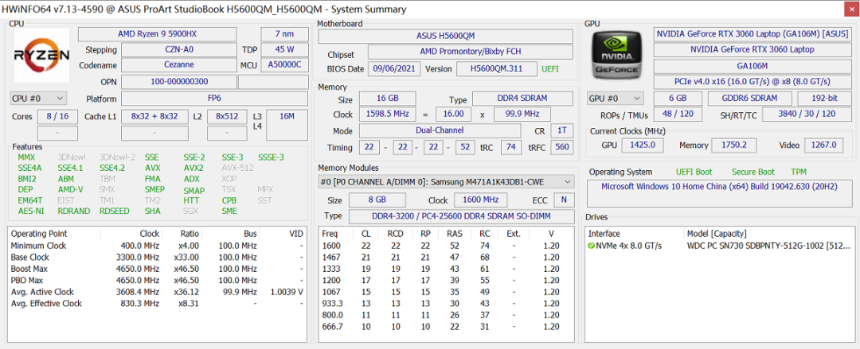The image size is (860, 349).
Task: Click the A50000C MCU value
Action: coord(284,64)
